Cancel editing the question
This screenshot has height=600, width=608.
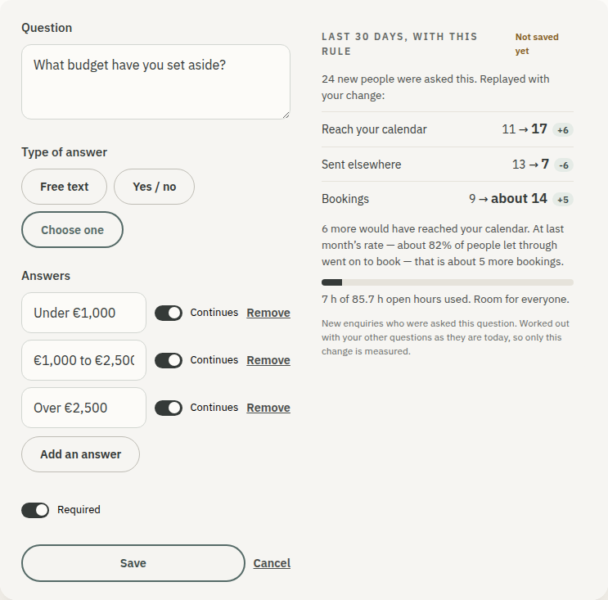pos(272,563)
